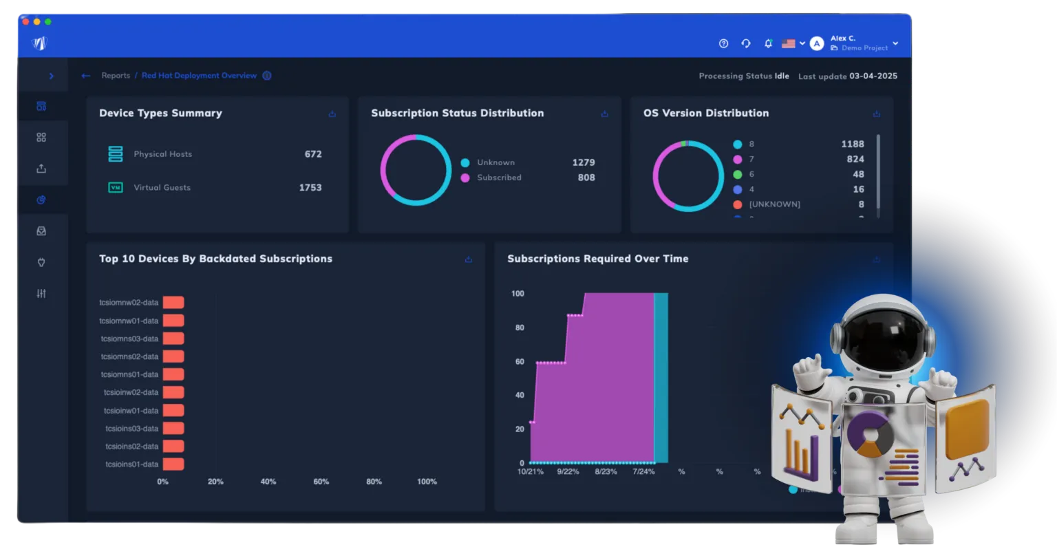Open the headset support icon
Image resolution: width=1057 pixels, height=547 pixels.
pyautogui.click(x=746, y=43)
